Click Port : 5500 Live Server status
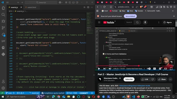Screen dimensions: 177x99 (x=72, y=93)
